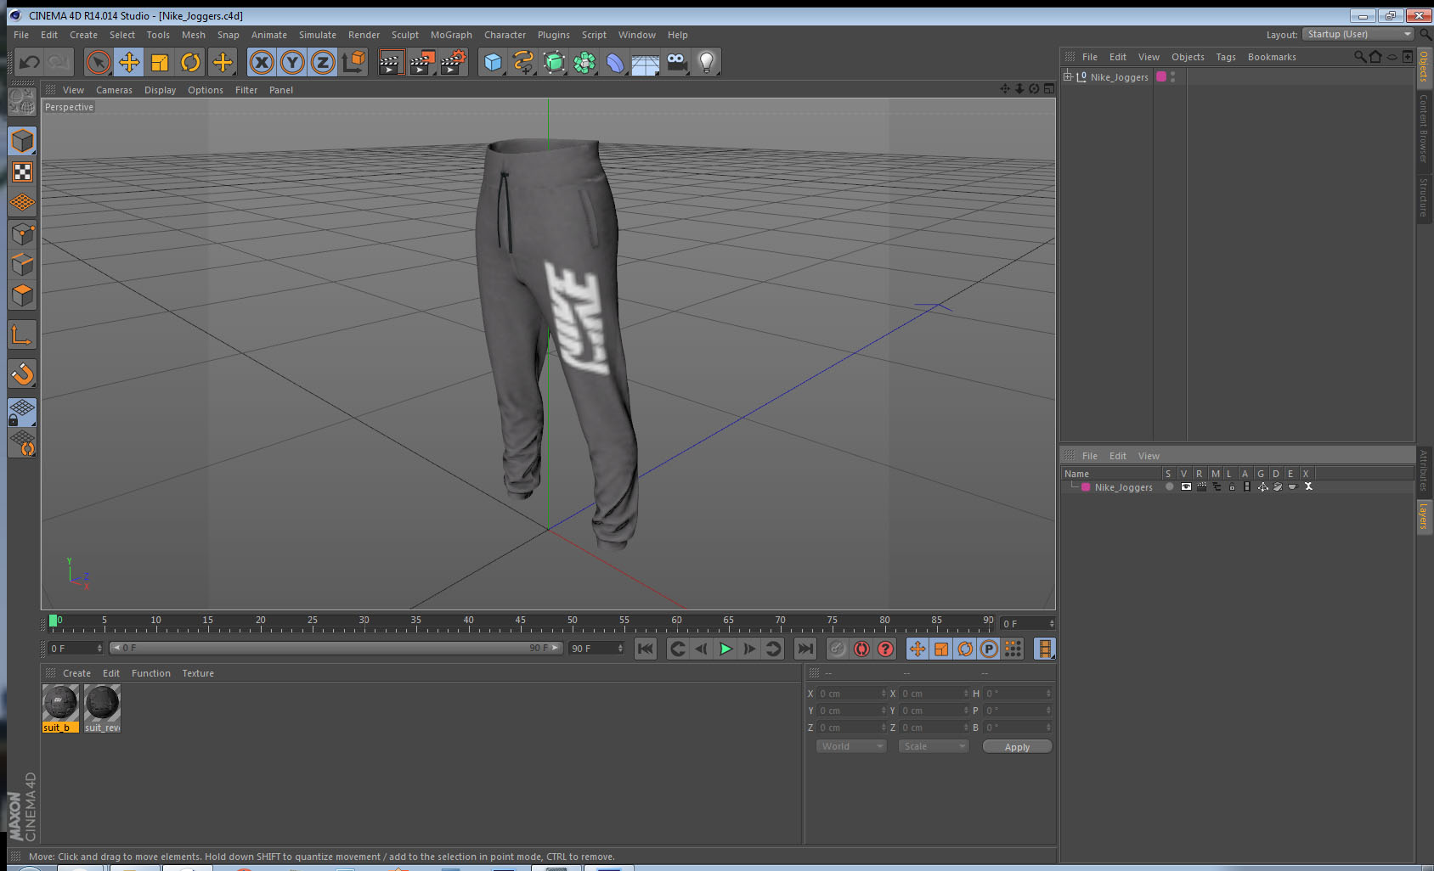
Task: Open the Array modeling objects icon
Action: click(584, 62)
